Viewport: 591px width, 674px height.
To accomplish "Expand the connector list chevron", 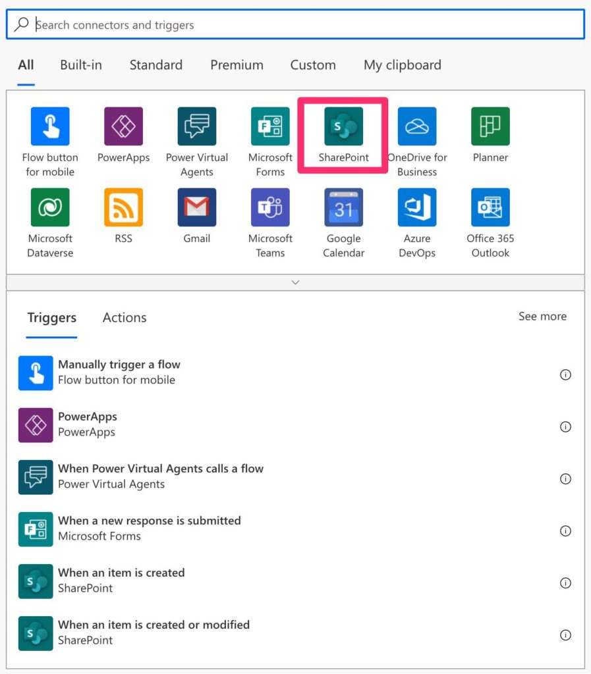I will (295, 282).
